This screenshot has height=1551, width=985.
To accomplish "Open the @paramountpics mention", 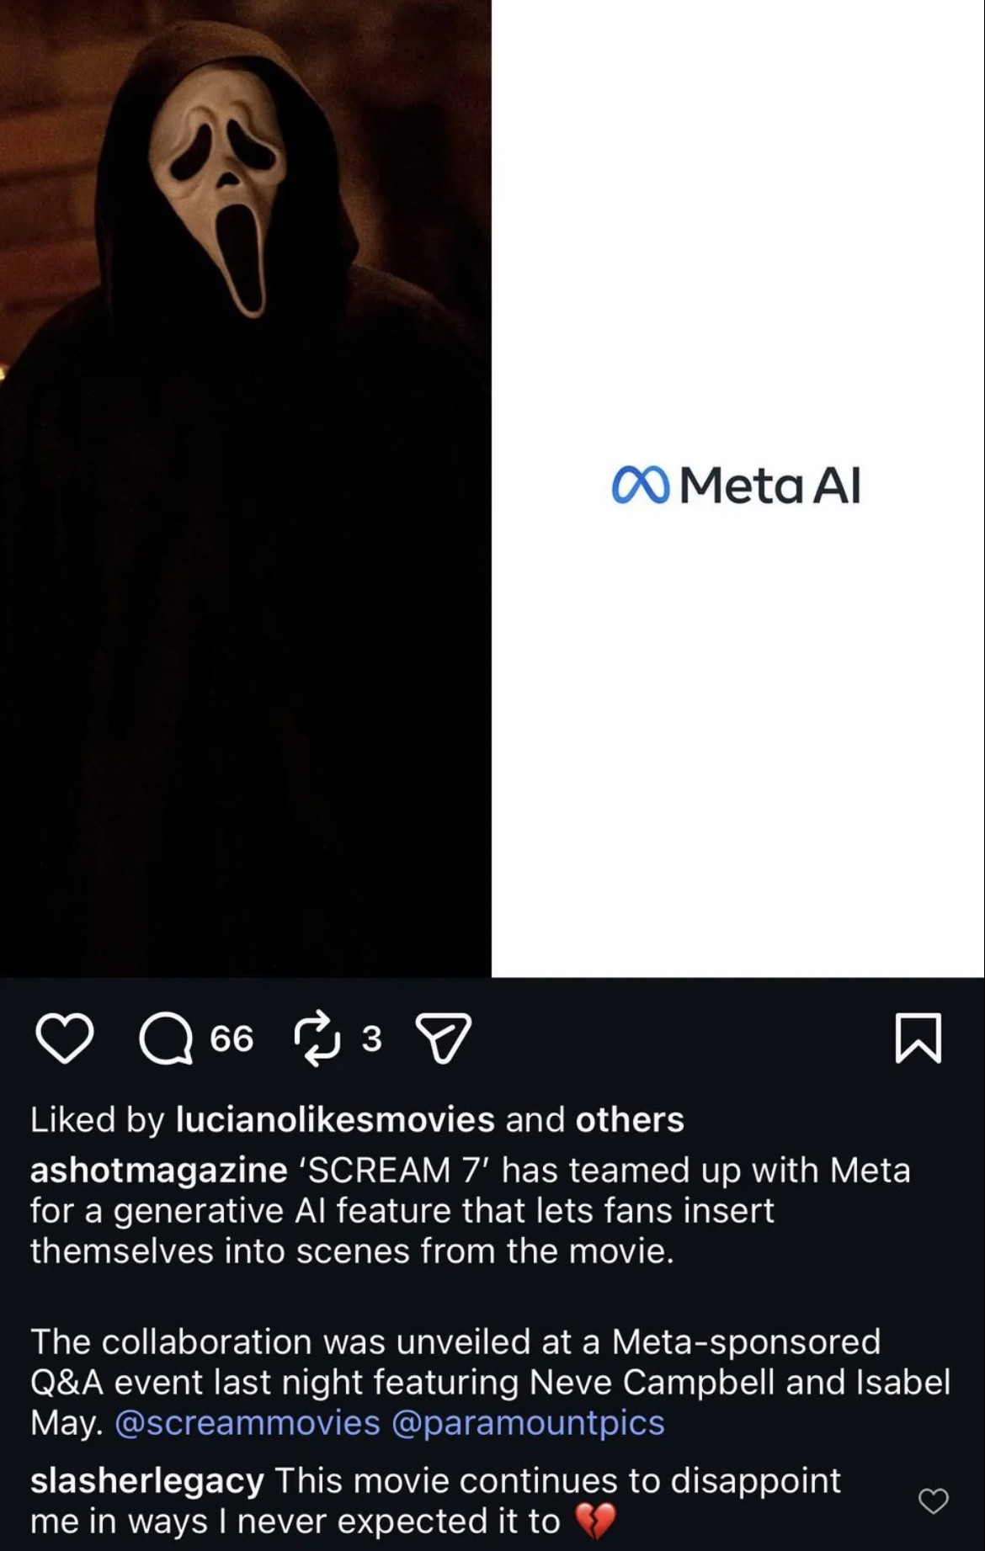I will pos(529,1422).
